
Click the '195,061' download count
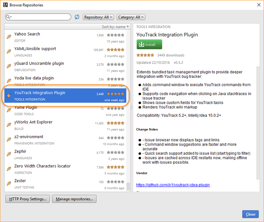(x=98, y=50)
